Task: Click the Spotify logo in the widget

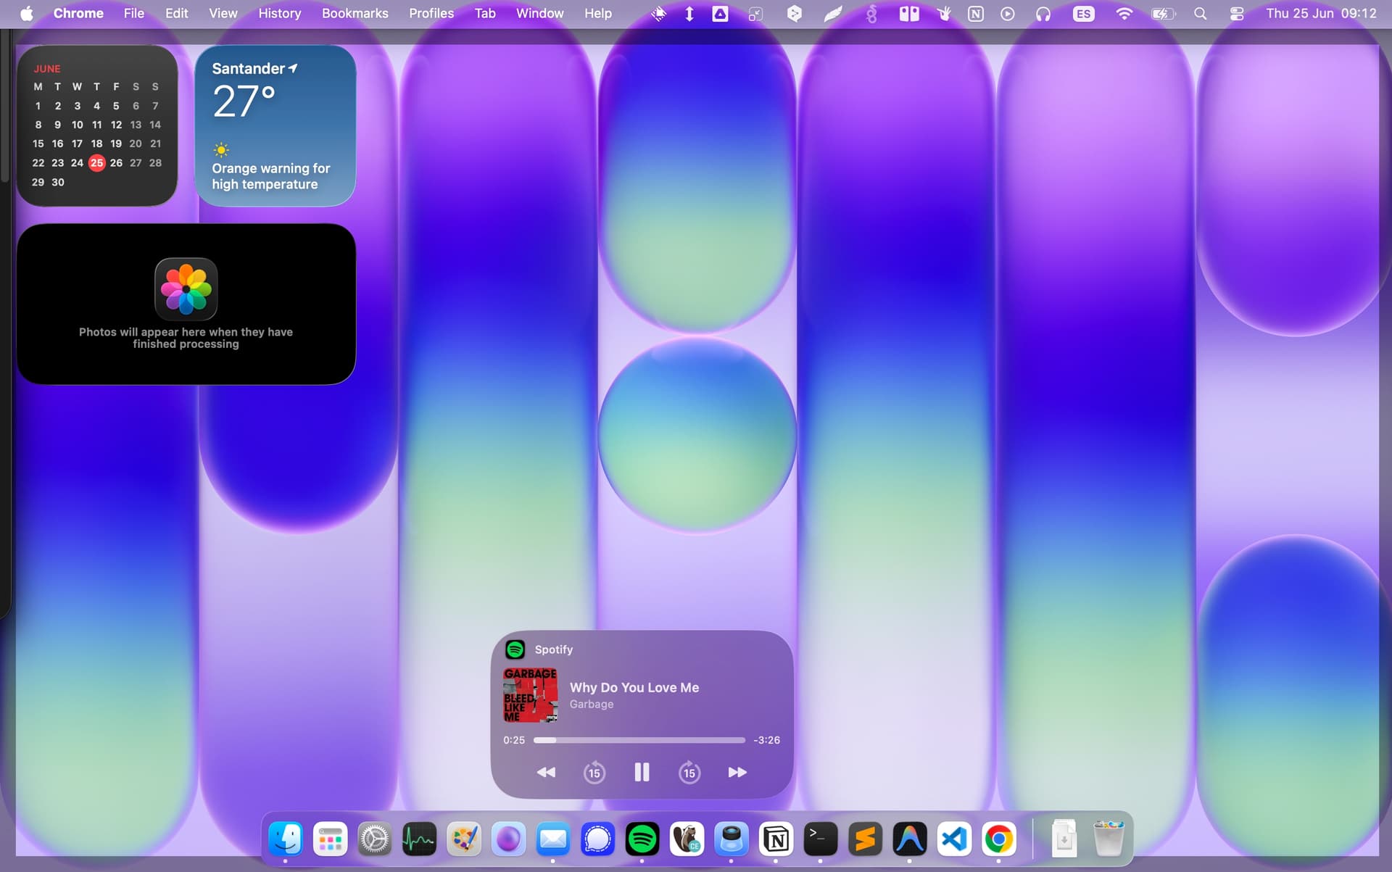Action: point(515,649)
